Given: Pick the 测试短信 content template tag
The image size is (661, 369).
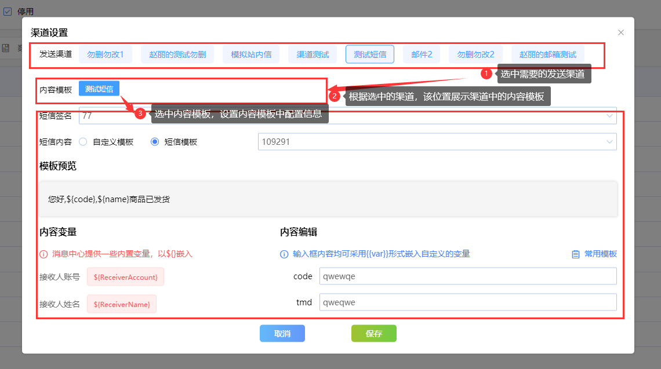Looking at the screenshot, I should 99,89.
